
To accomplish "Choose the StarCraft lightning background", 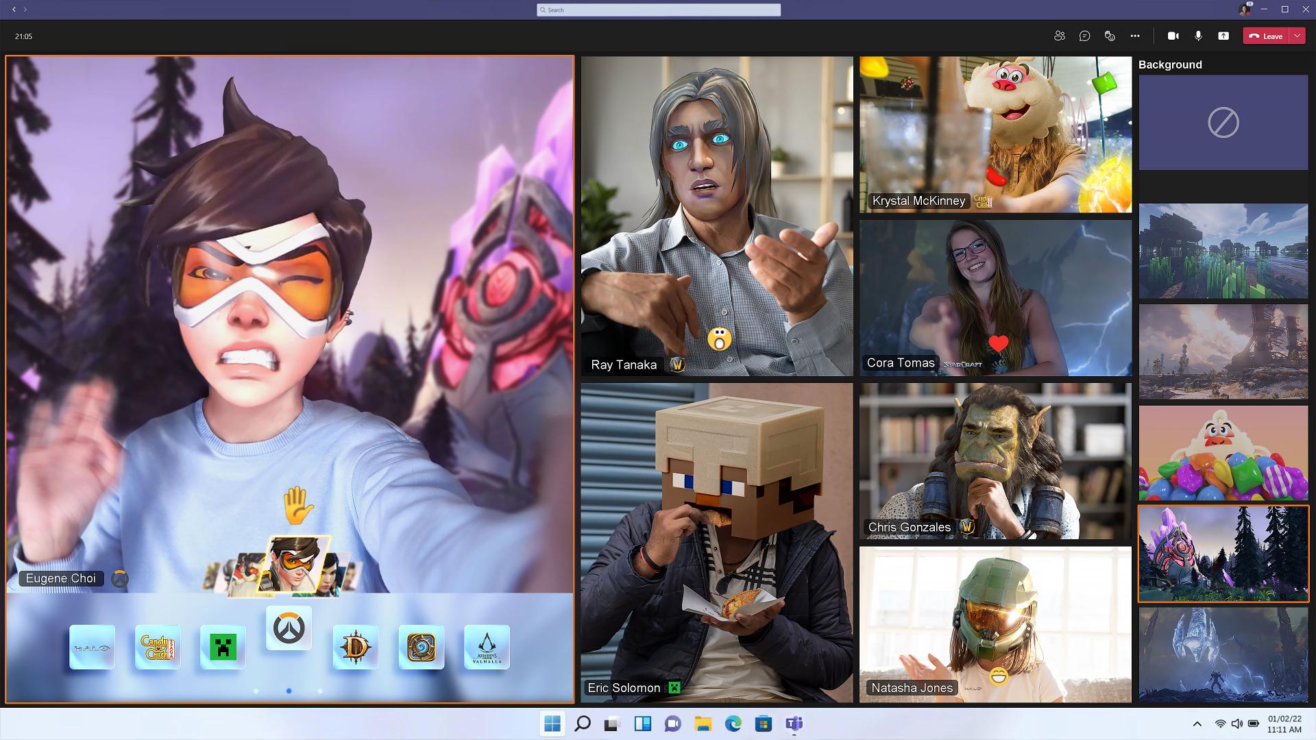I will pos(1223,654).
